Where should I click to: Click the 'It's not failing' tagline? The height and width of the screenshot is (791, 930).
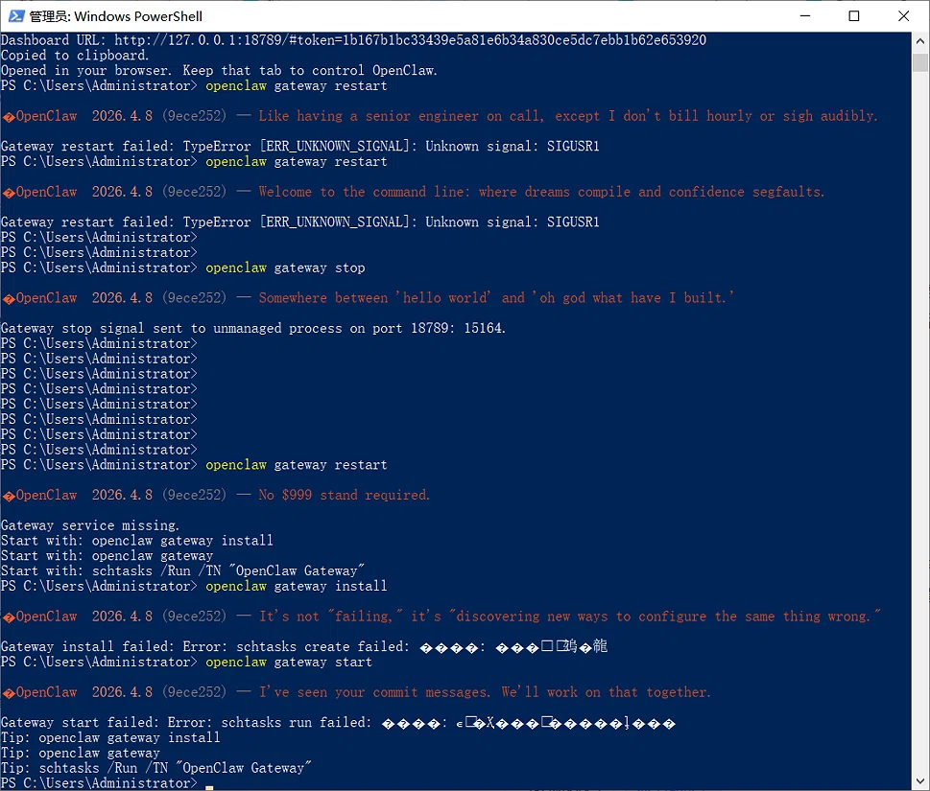pos(569,617)
